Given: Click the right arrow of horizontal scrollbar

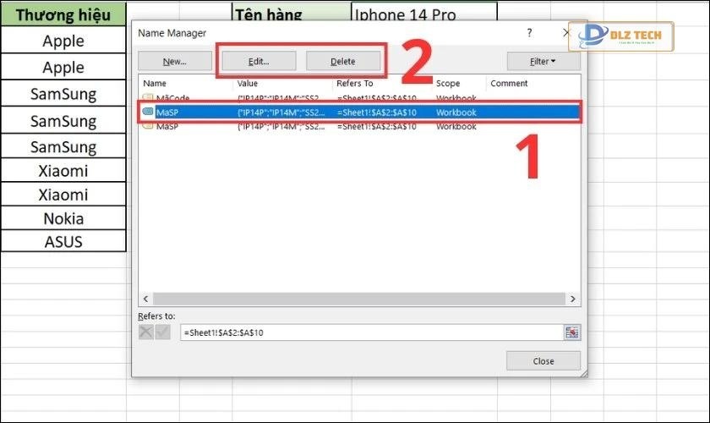Looking at the screenshot, I should click(x=574, y=299).
